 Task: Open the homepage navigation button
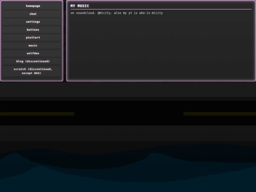pos(32,6)
